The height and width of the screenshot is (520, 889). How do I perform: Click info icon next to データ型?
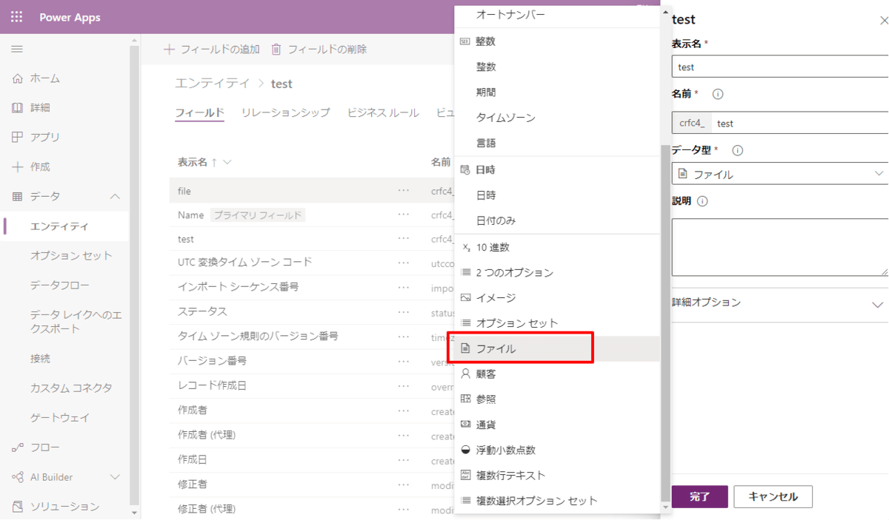click(x=738, y=150)
